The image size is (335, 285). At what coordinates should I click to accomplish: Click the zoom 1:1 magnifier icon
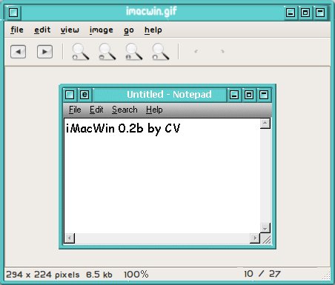(133, 52)
